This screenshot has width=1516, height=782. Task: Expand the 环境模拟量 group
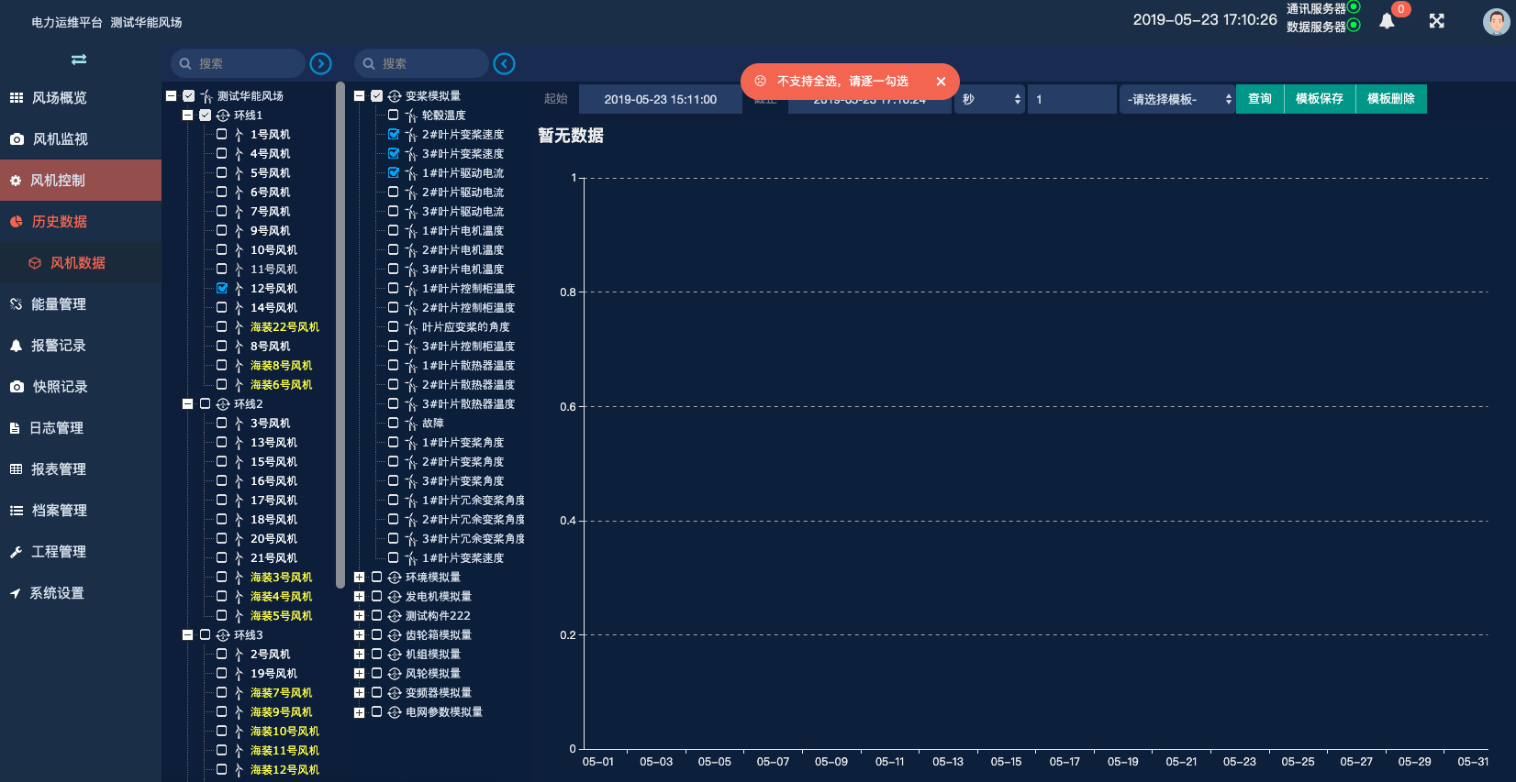[360, 578]
